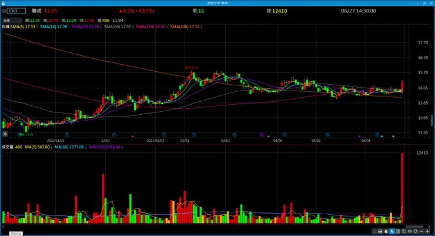Click the SMA(5) 12.33 label
435x236 pixels.
click(x=23, y=27)
